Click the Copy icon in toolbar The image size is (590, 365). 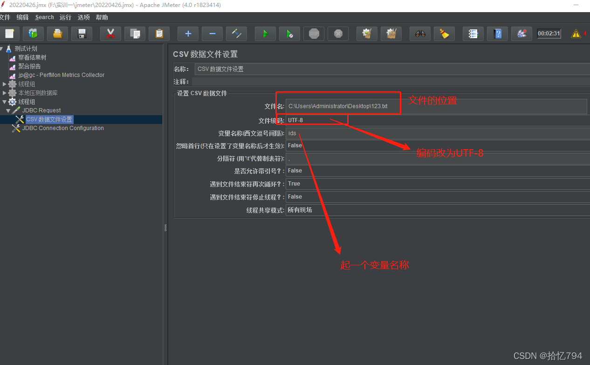pyautogui.click(x=135, y=34)
